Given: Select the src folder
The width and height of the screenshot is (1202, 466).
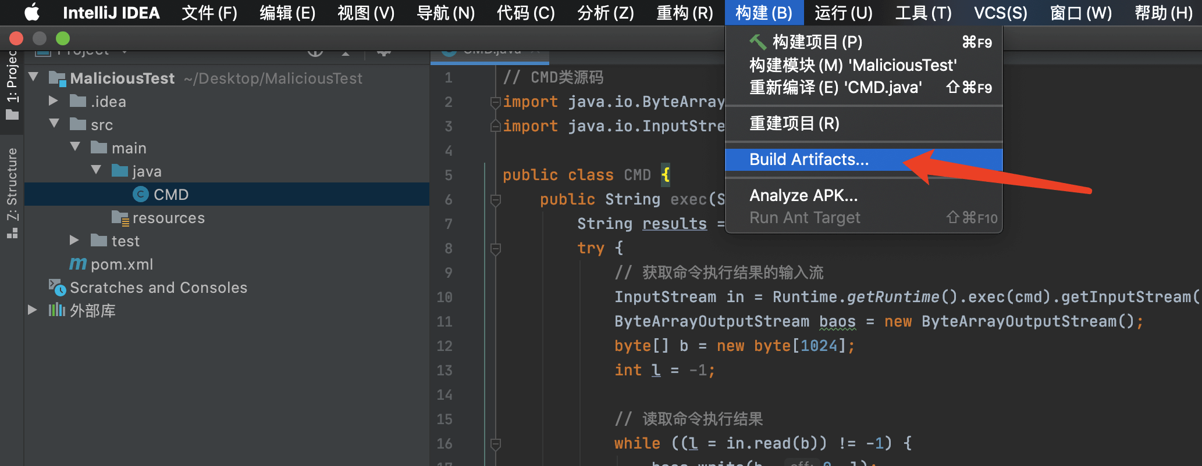Looking at the screenshot, I should (x=102, y=125).
